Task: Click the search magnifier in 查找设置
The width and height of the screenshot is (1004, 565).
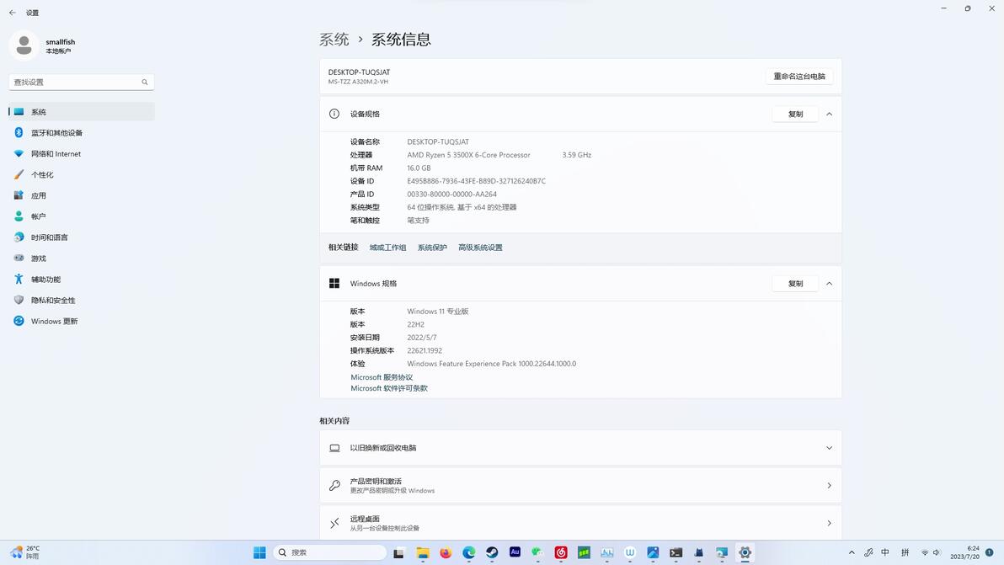Action: [x=145, y=82]
